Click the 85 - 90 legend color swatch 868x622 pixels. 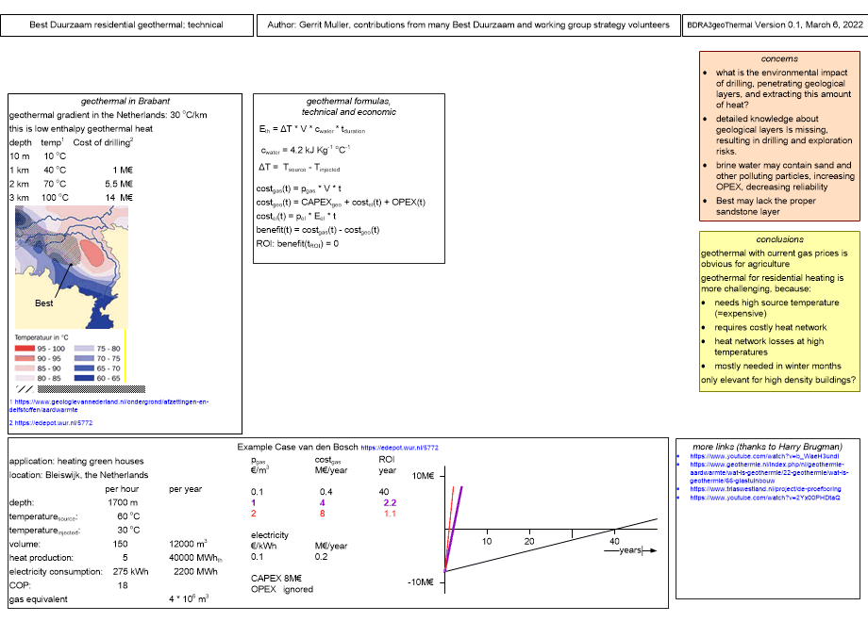pyautogui.click(x=25, y=368)
